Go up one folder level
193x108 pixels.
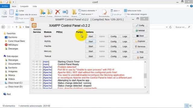(17, 27)
